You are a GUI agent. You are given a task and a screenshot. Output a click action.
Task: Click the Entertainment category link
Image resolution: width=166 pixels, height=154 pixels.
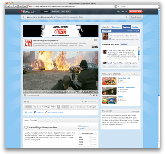[84, 126]
